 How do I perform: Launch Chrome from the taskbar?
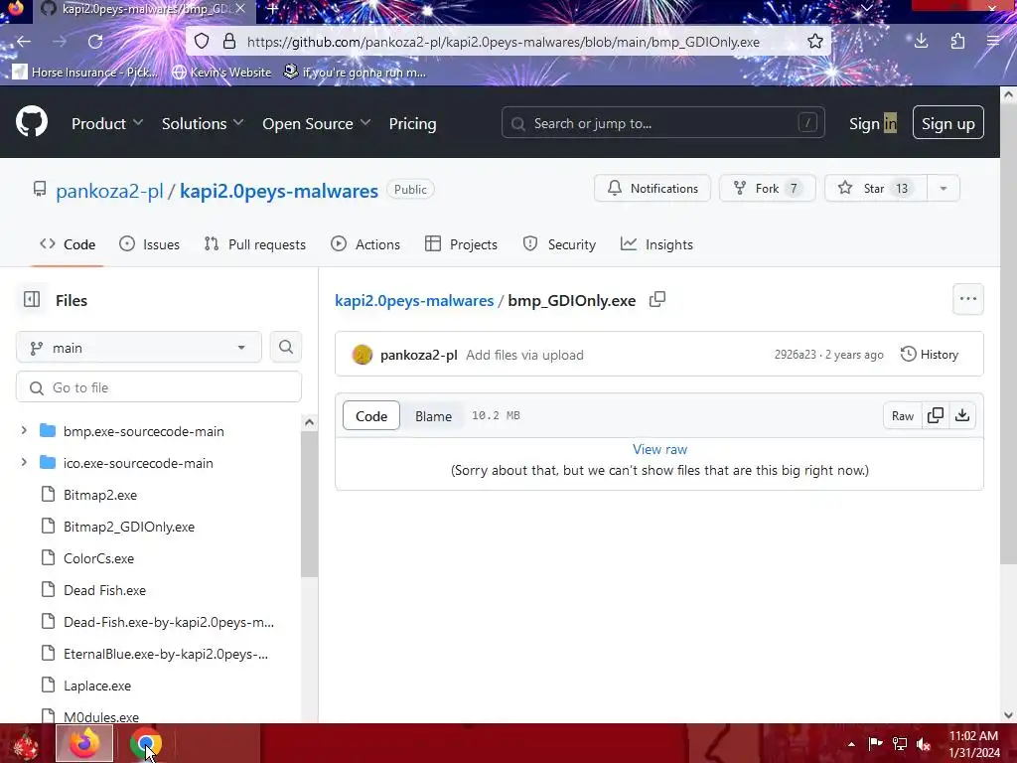click(145, 743)
